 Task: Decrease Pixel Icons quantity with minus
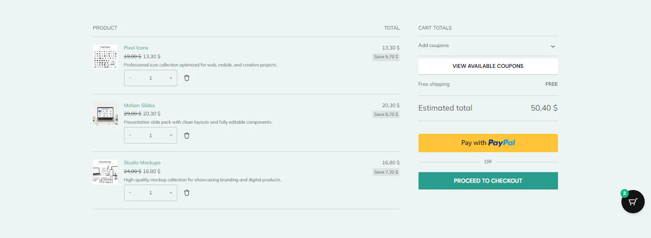coord(130,78)
